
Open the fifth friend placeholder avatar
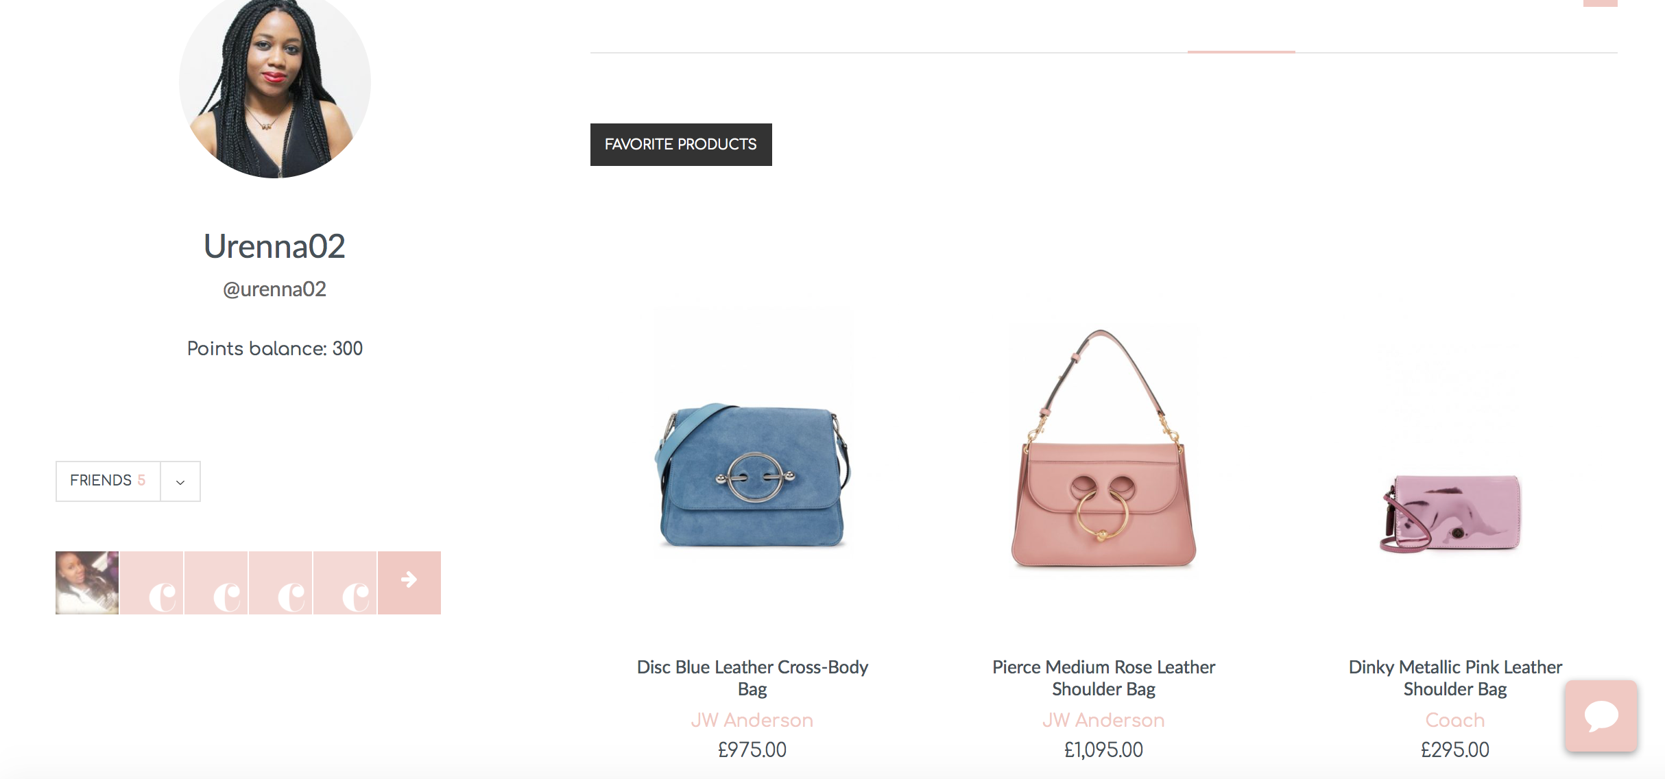[345, 582]
